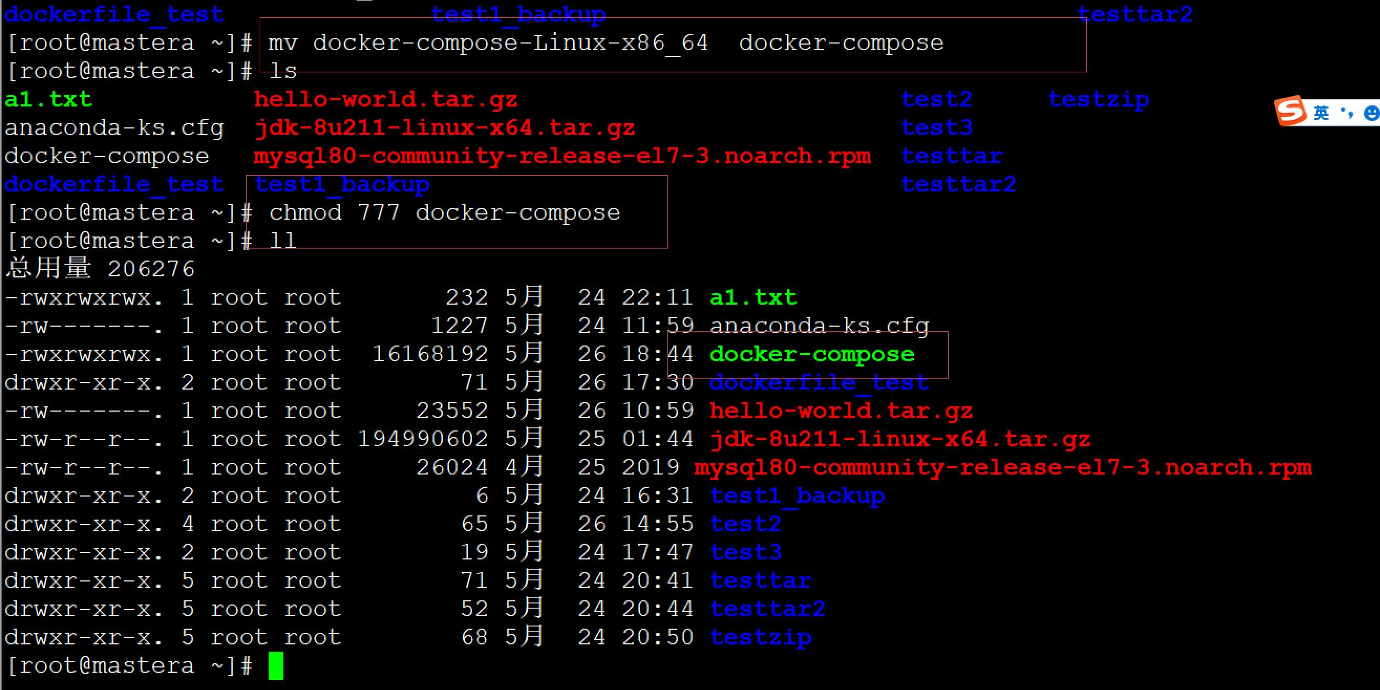Image resolution: width=1380 pixels, height=690 pixels.
Task: Select anaconda-ks.cfg in the ls output
Action: 113,128
